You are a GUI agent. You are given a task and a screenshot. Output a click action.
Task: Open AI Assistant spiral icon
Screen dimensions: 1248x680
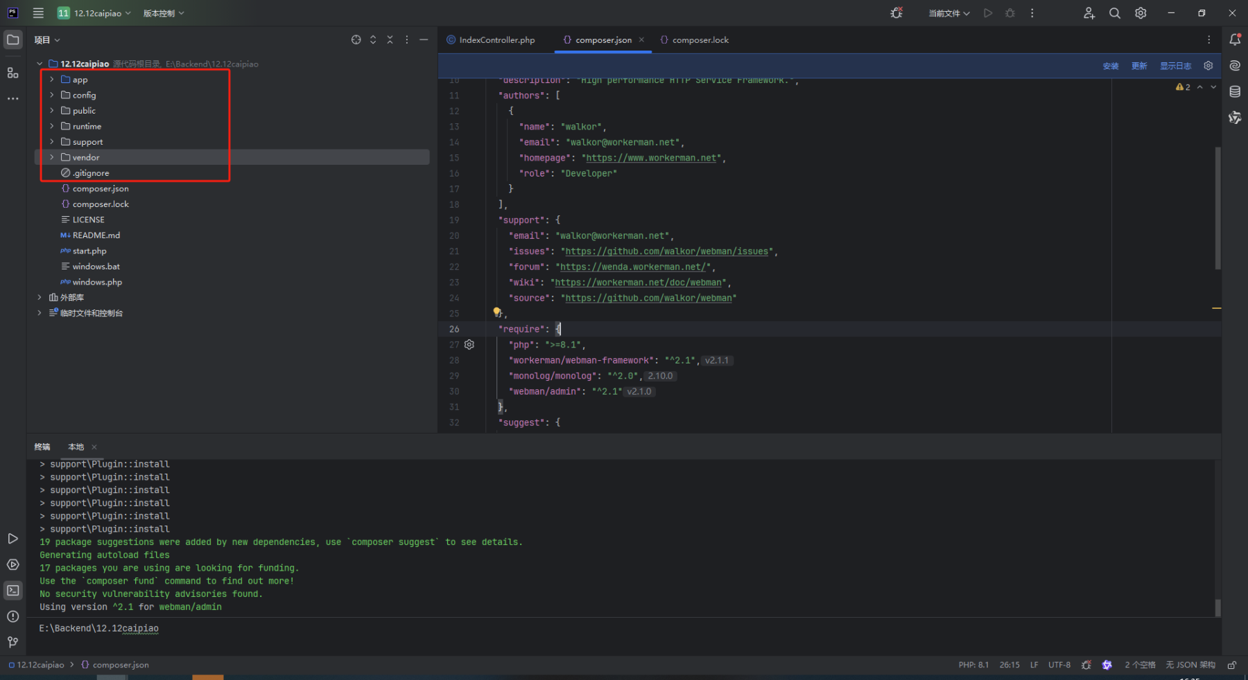tap(1235, 66)
